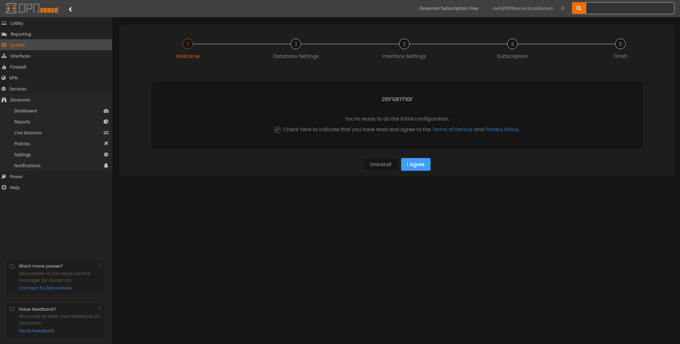Collapse the Zenarmor menu section
The image size is (680, 344).
click(56, 100)
